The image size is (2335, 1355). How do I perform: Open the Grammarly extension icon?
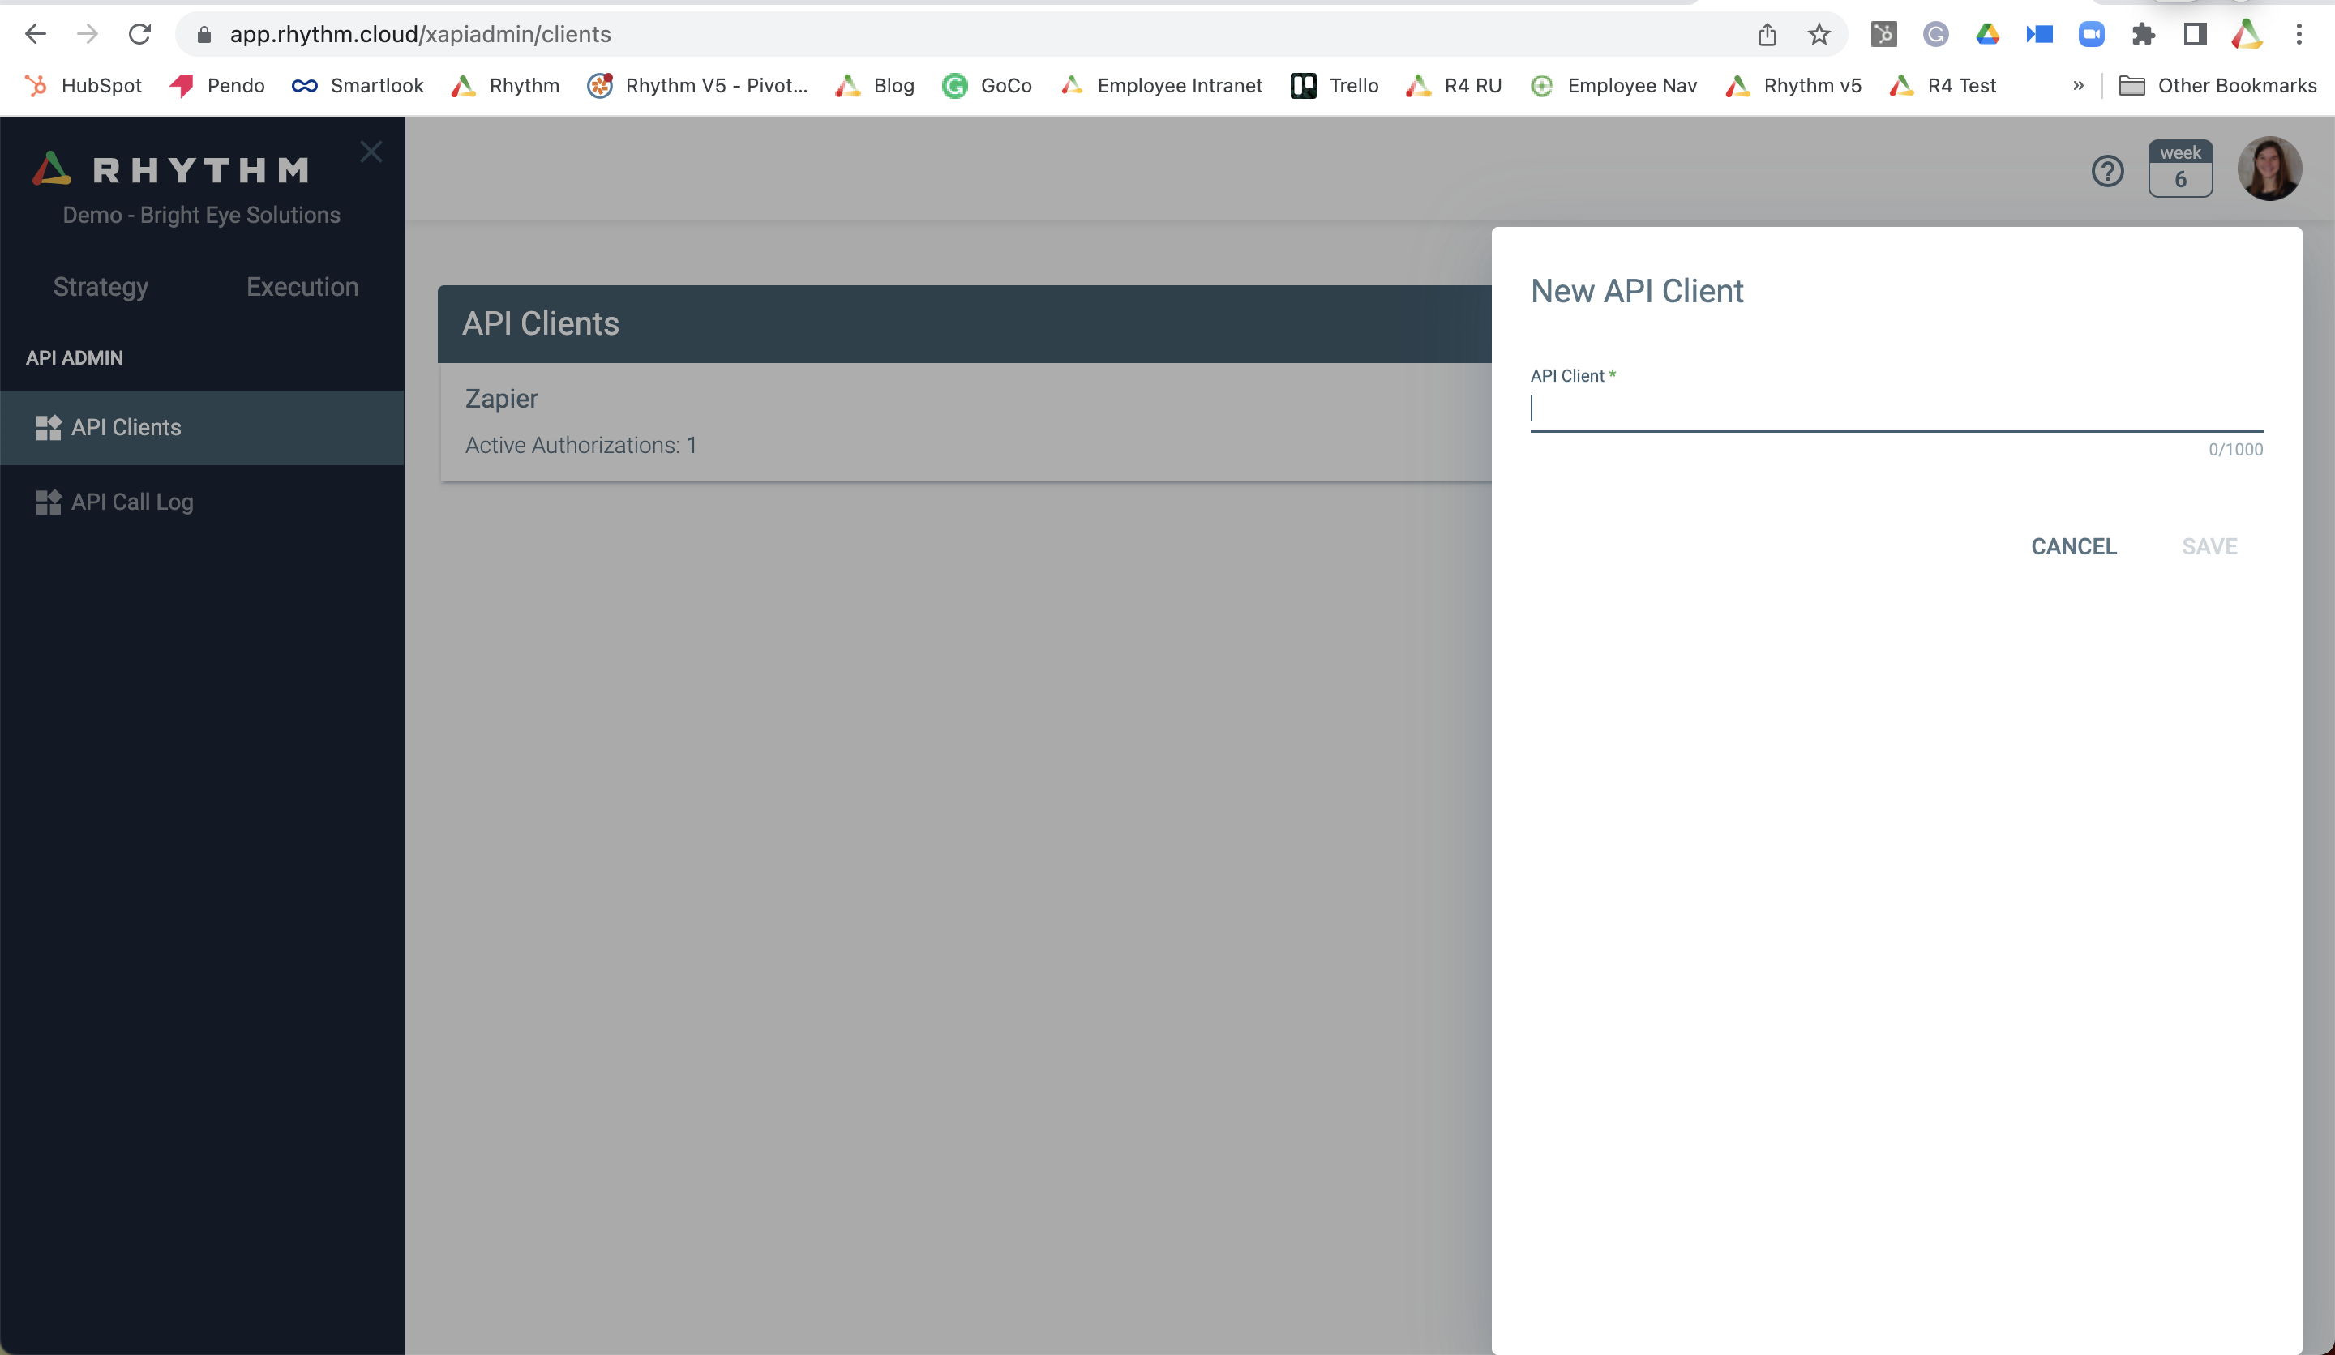click(x=1935, y=34)
